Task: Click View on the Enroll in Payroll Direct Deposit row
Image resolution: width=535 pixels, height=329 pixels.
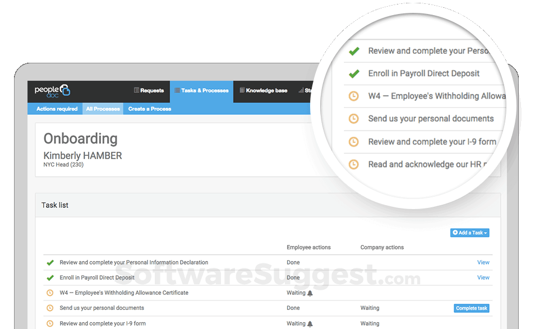Action: coord(483,277)
